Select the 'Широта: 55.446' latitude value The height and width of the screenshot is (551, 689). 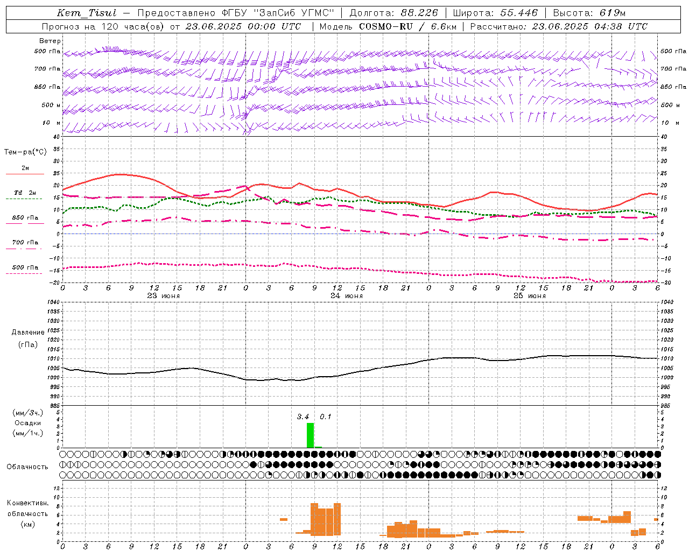pos(495,13)
